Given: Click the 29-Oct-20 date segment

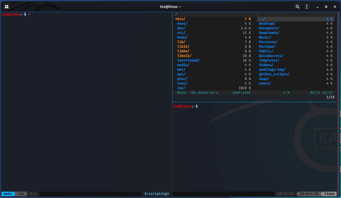Looking at the screenshot, I should (309, 194).
